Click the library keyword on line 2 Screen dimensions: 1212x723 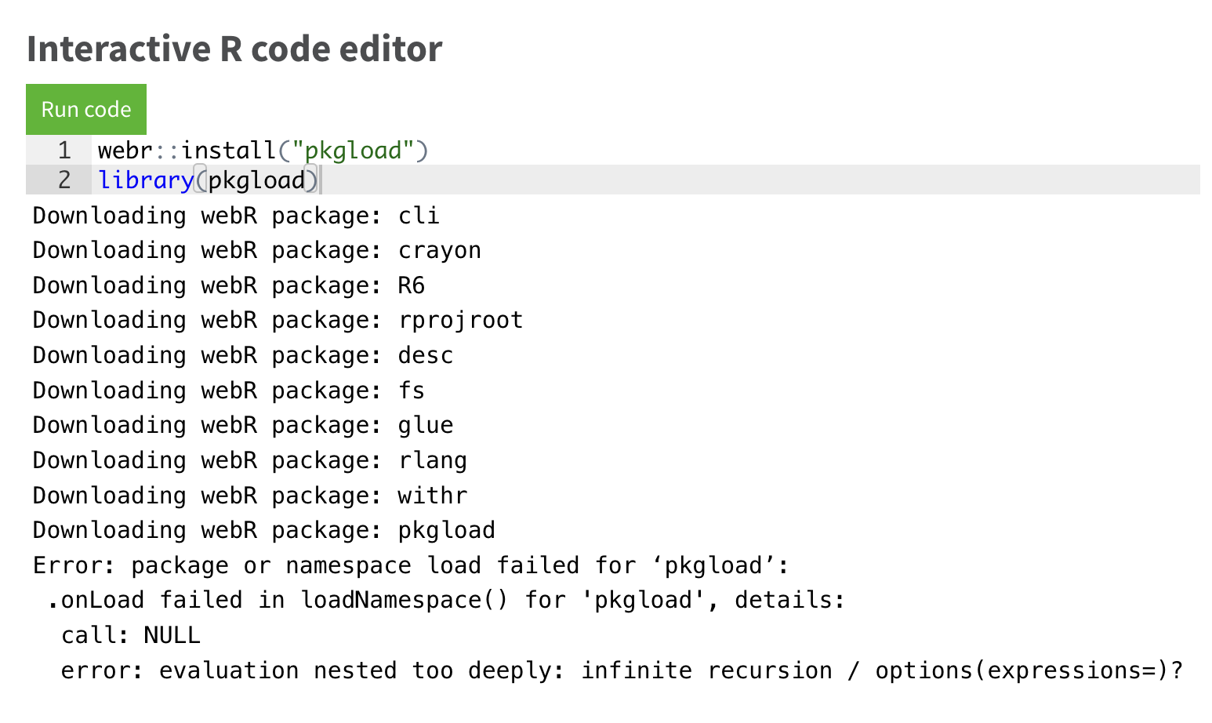tap(146, 180)
